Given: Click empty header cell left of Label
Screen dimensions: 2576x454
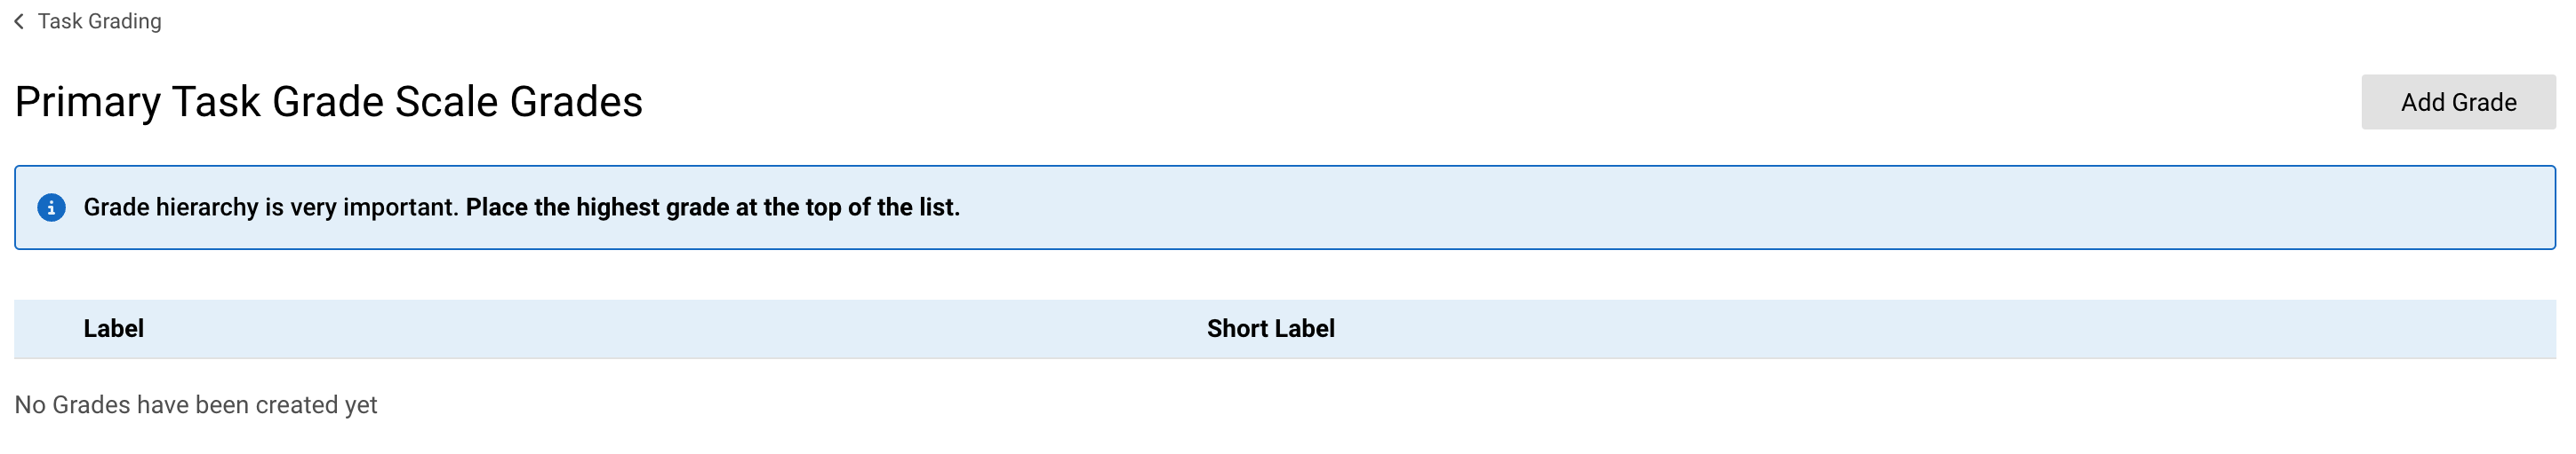Looking at the screenshot, I should point(48,328).
